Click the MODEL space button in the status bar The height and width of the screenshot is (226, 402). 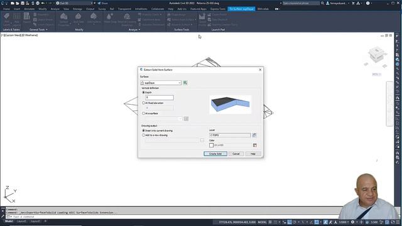(x=262, y=222)
